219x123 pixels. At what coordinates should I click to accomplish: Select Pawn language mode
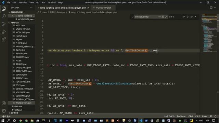(x=205, y=117)
